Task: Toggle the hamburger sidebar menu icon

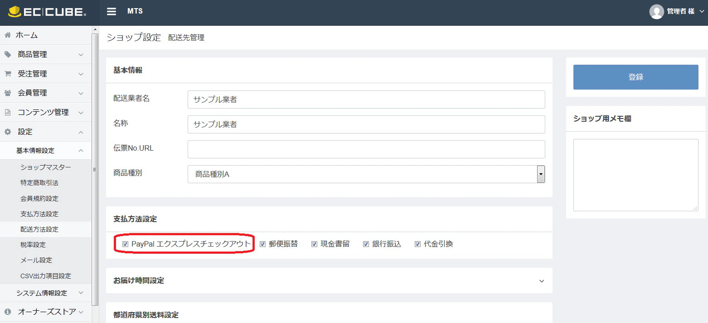Action: [112, 12]
